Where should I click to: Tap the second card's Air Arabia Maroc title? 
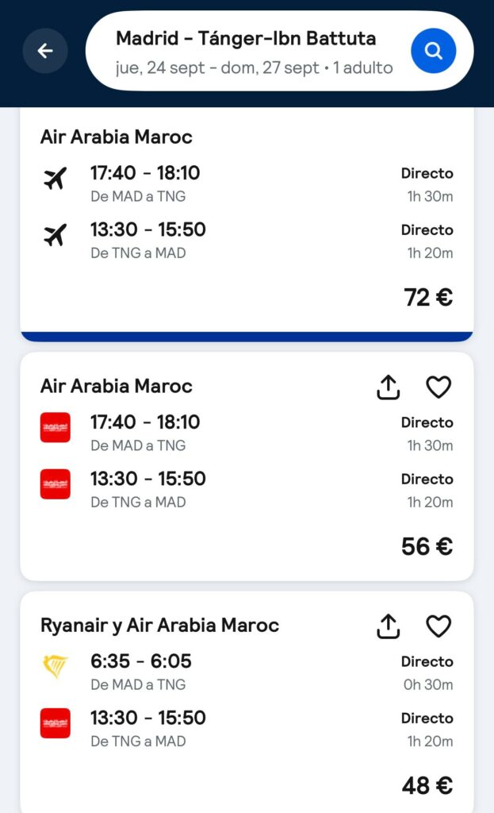[117, 387]
